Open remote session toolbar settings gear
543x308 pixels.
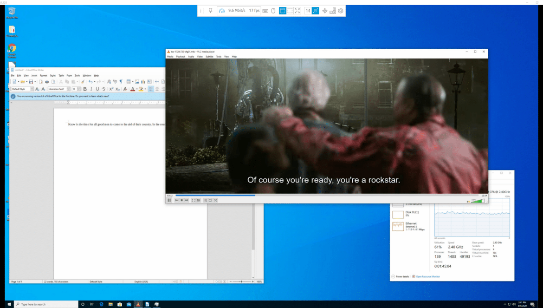(341, 11)
